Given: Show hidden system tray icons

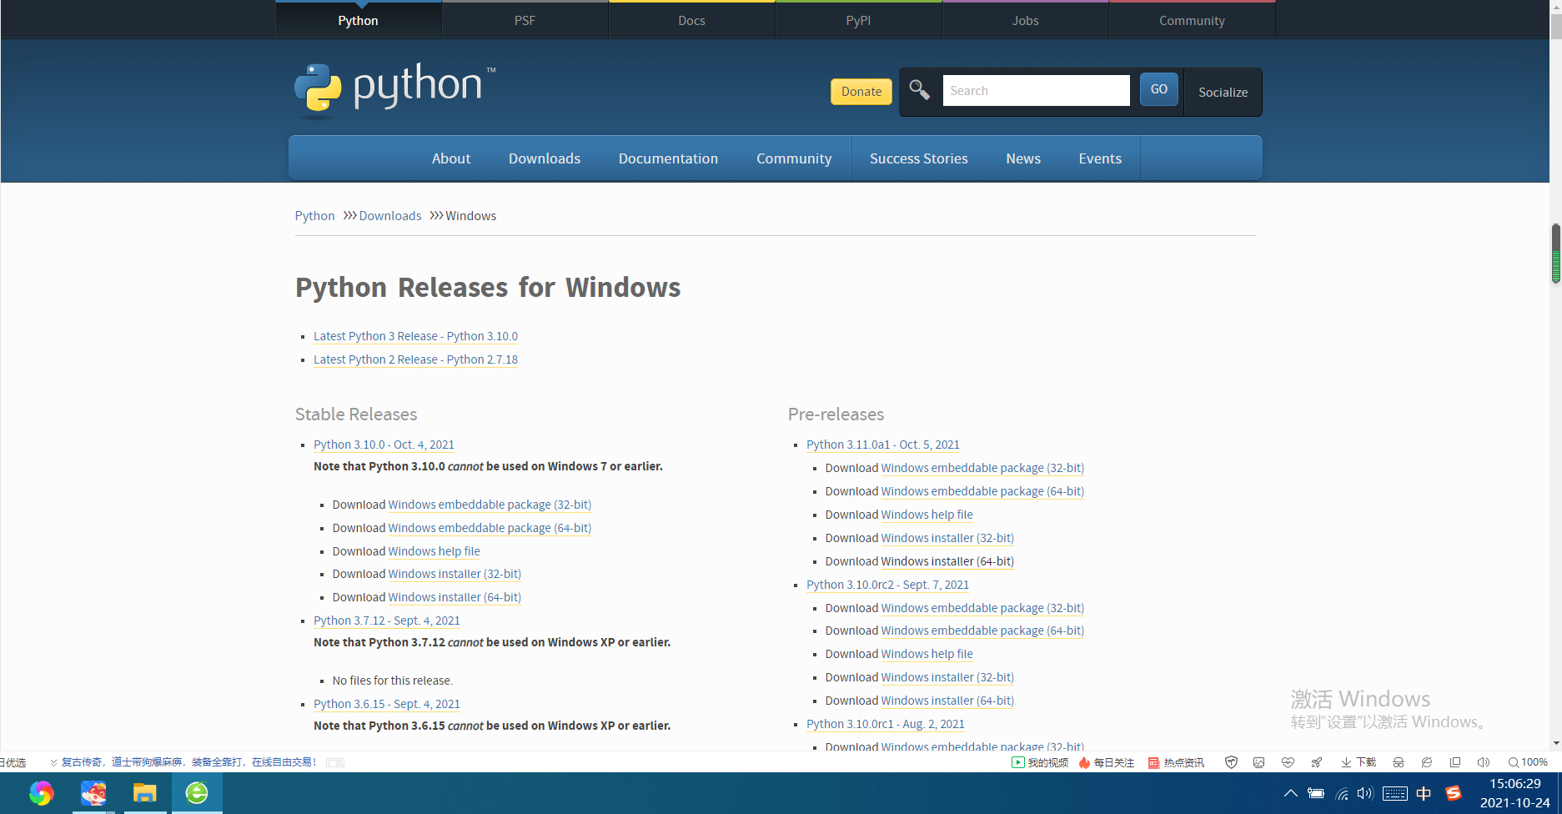Looking at the screenshot, I should 1291,793.
